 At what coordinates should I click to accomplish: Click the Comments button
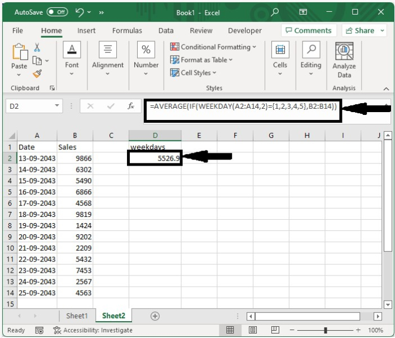click(309, 30)
